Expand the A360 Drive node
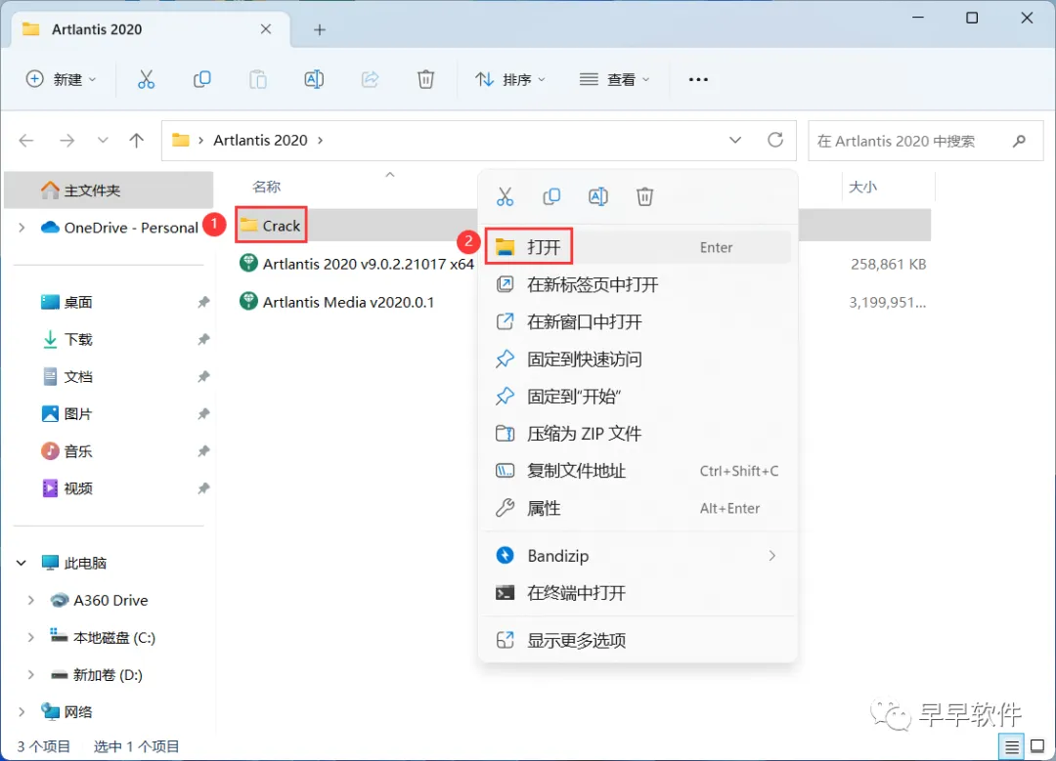 tap(31, 600)
